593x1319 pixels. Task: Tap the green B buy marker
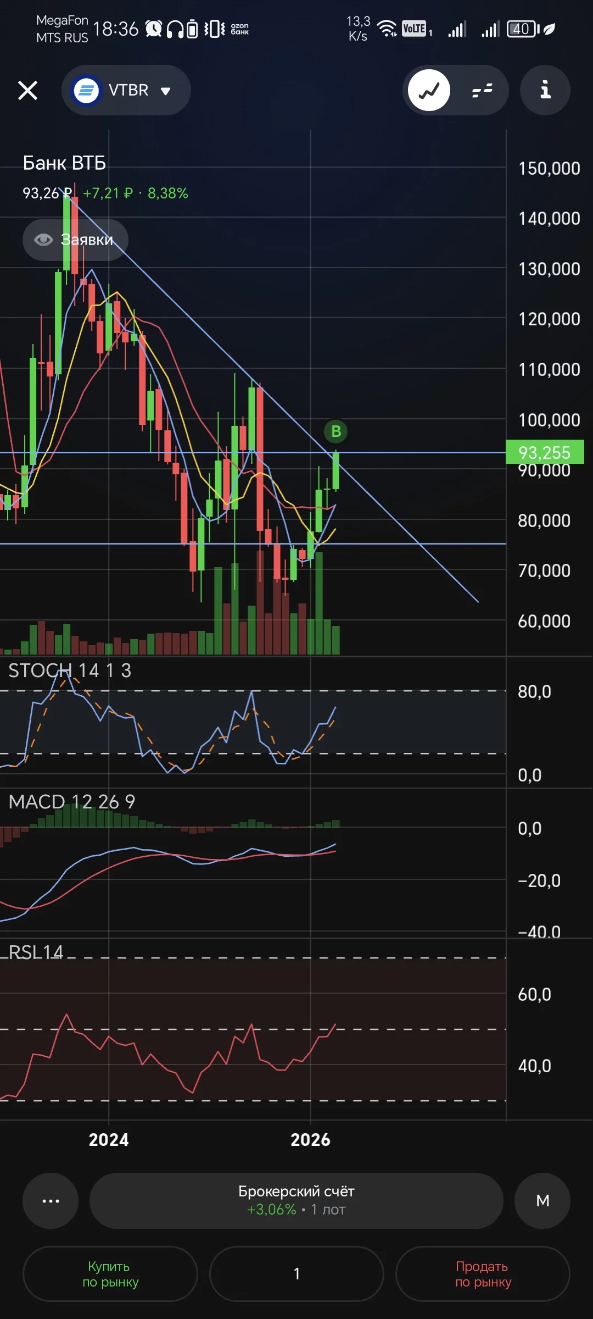(336, 431)
